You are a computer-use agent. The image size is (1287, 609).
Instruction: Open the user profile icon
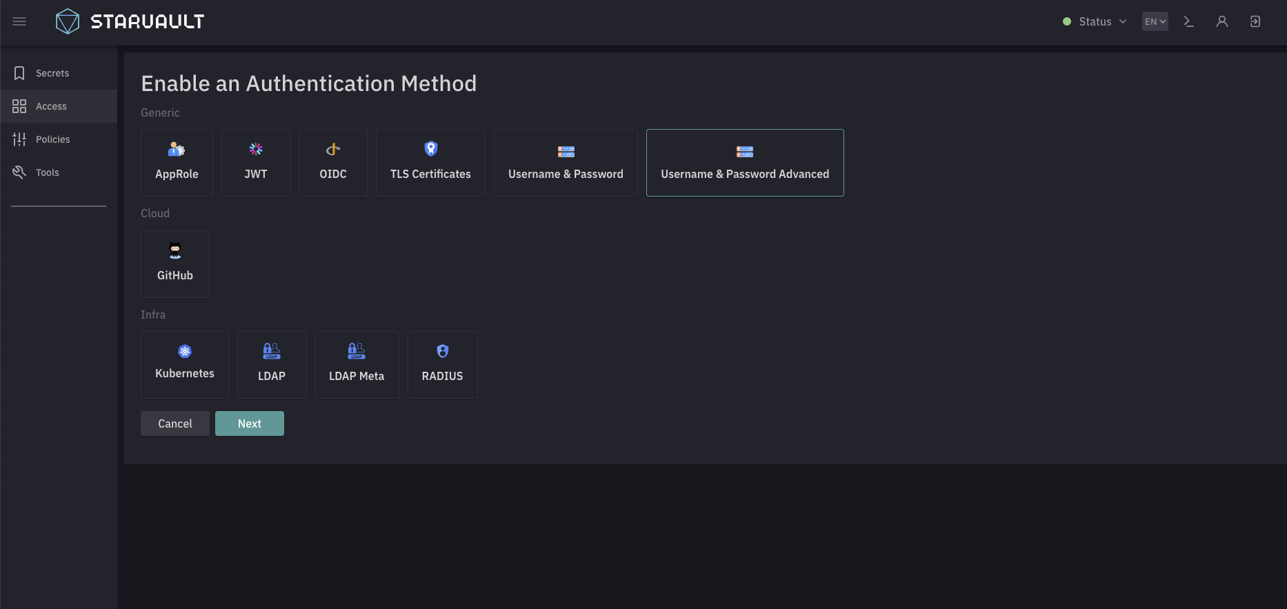(1222, 21)
